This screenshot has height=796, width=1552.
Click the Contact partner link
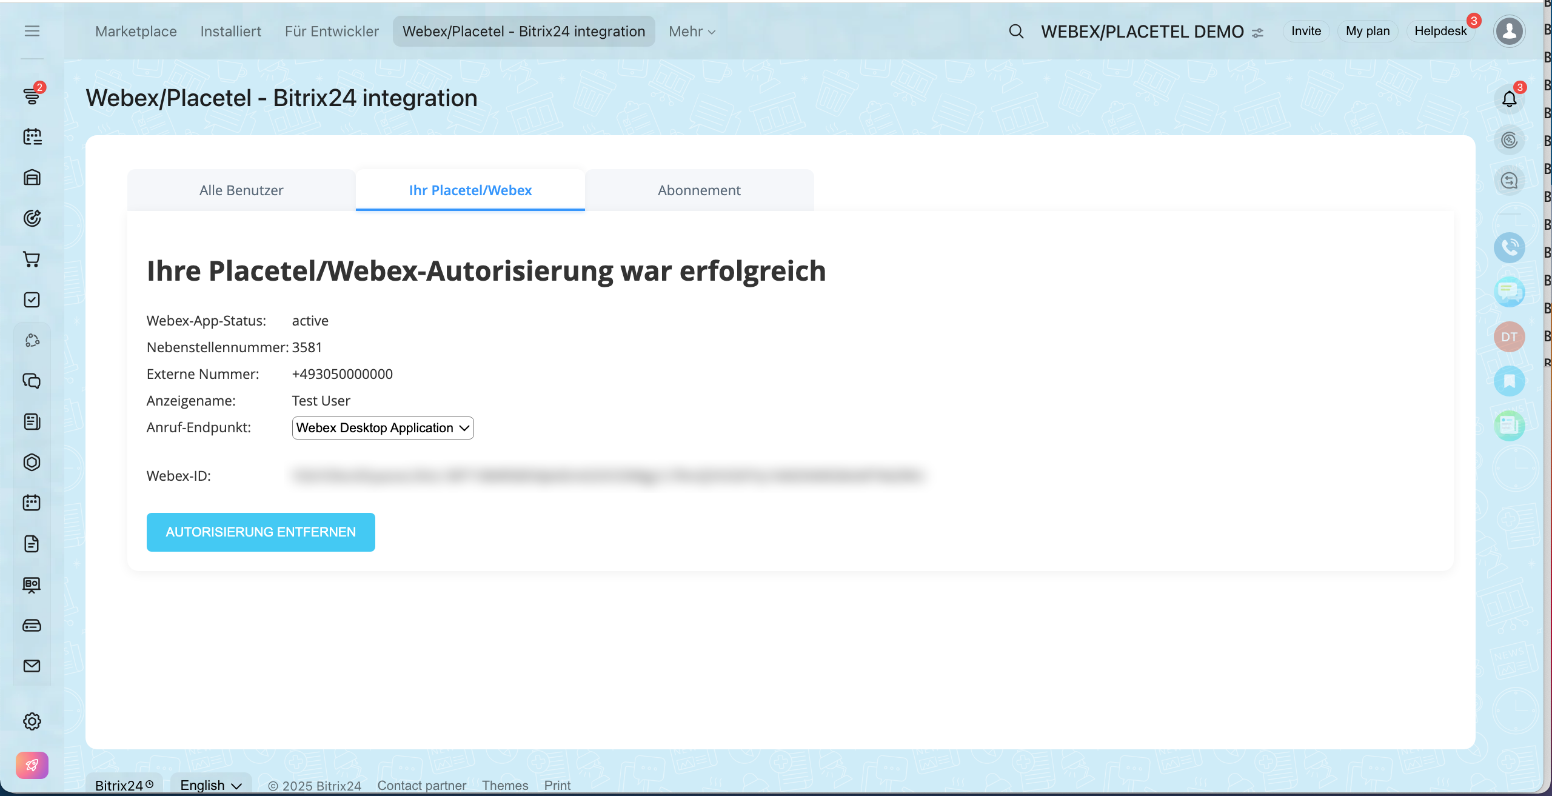coord(421,786)
